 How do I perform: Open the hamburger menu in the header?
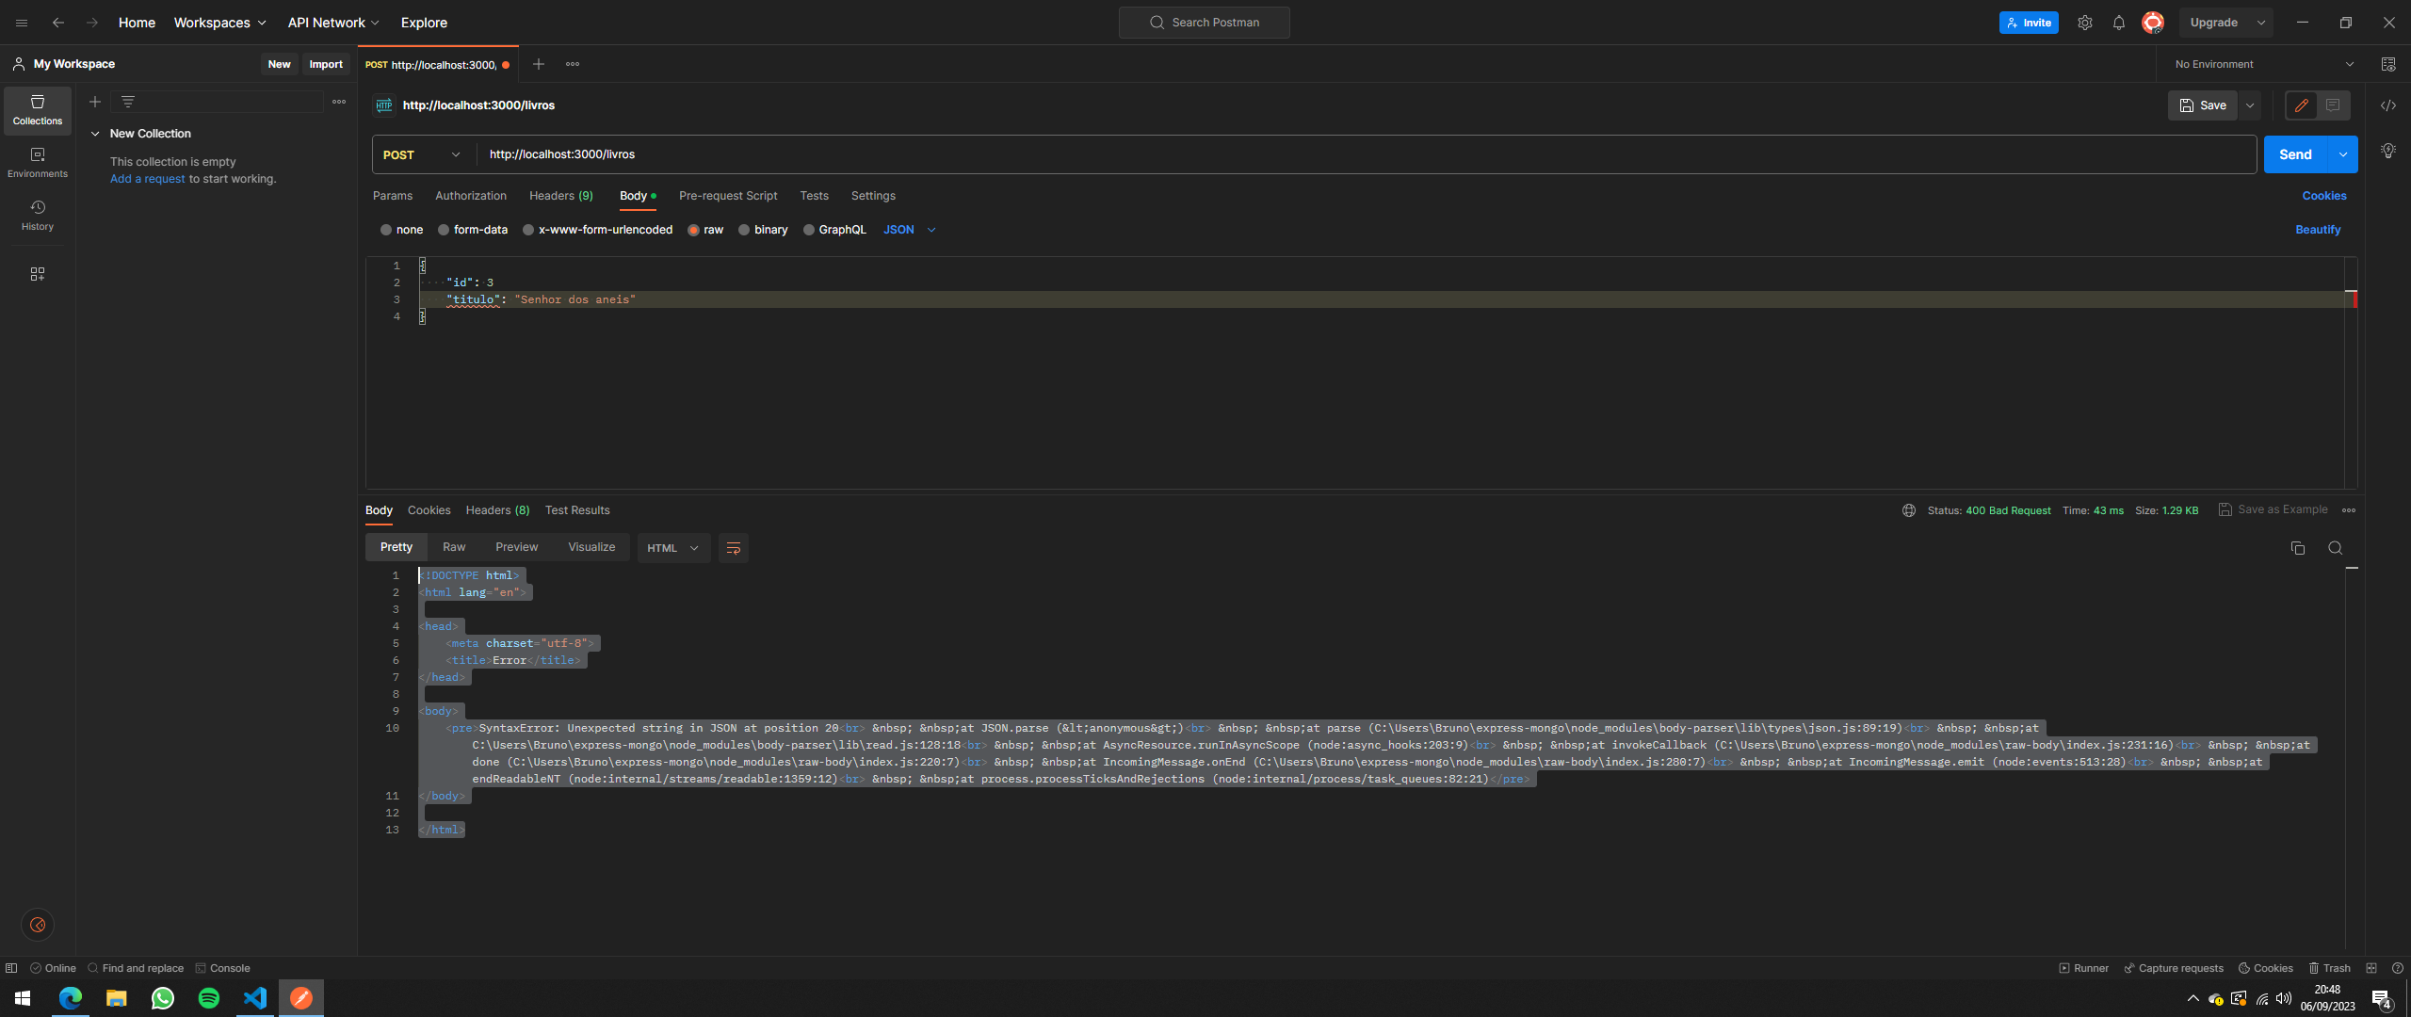(x=22, y=23)
